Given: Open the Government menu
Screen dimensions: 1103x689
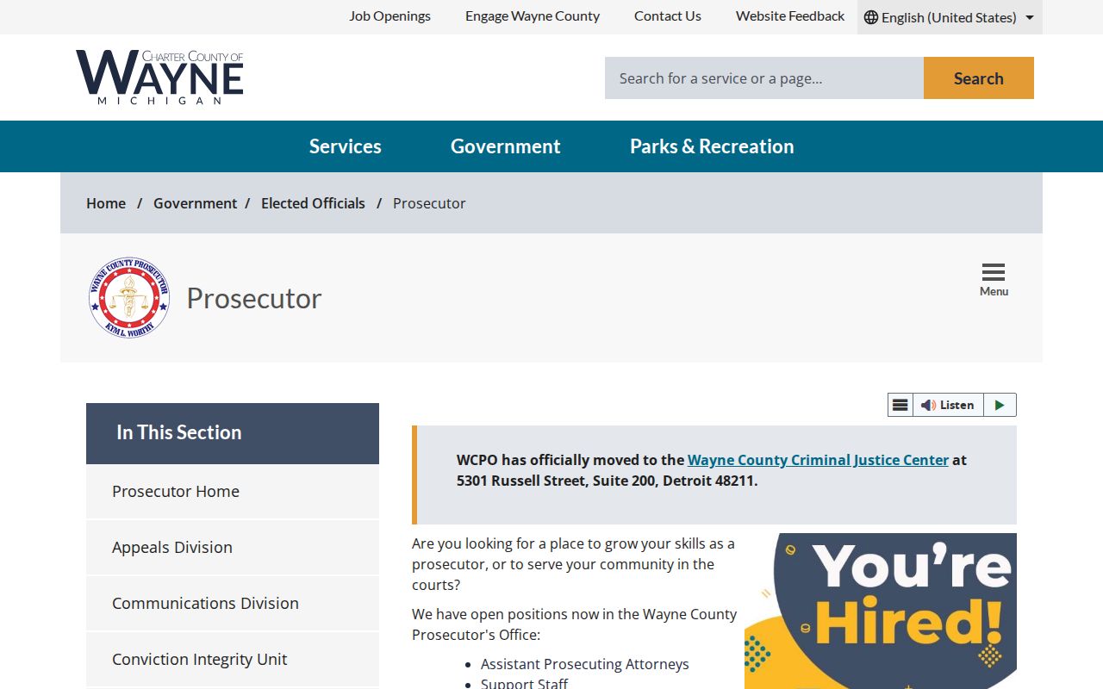Looking at the screenshot, I should [506, 146].
